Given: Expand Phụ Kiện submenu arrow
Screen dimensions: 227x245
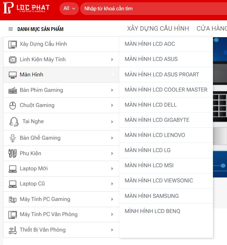Looking at the screenshot, I should click(x=112, y=153).
